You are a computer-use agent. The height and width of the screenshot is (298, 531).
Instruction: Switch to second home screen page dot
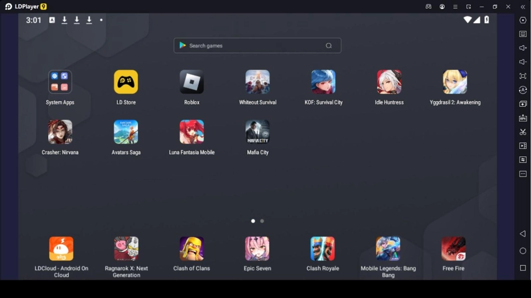262,221
